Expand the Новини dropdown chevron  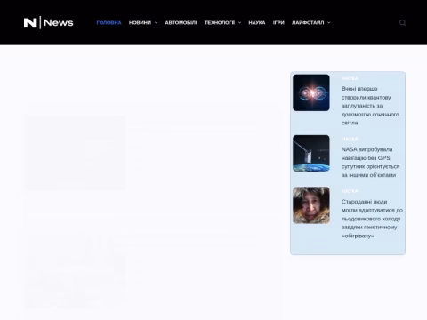pyautogui.click(x=156, y=23)
